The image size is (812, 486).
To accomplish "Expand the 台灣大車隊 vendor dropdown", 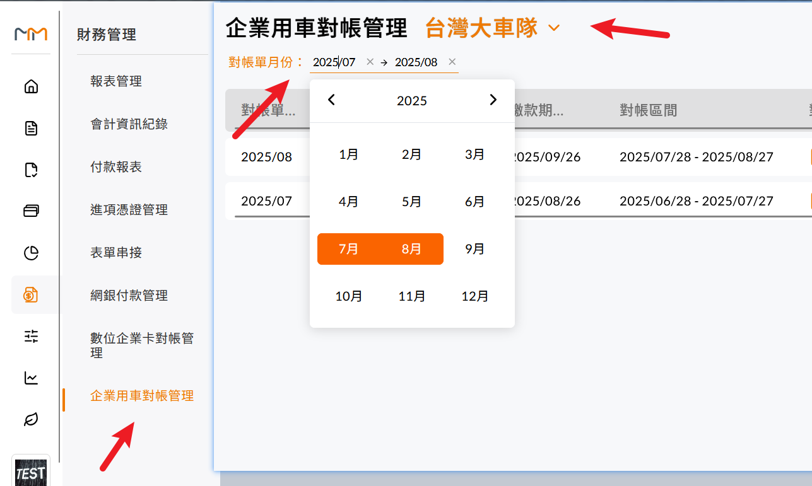I will click(x=554, y=28).
